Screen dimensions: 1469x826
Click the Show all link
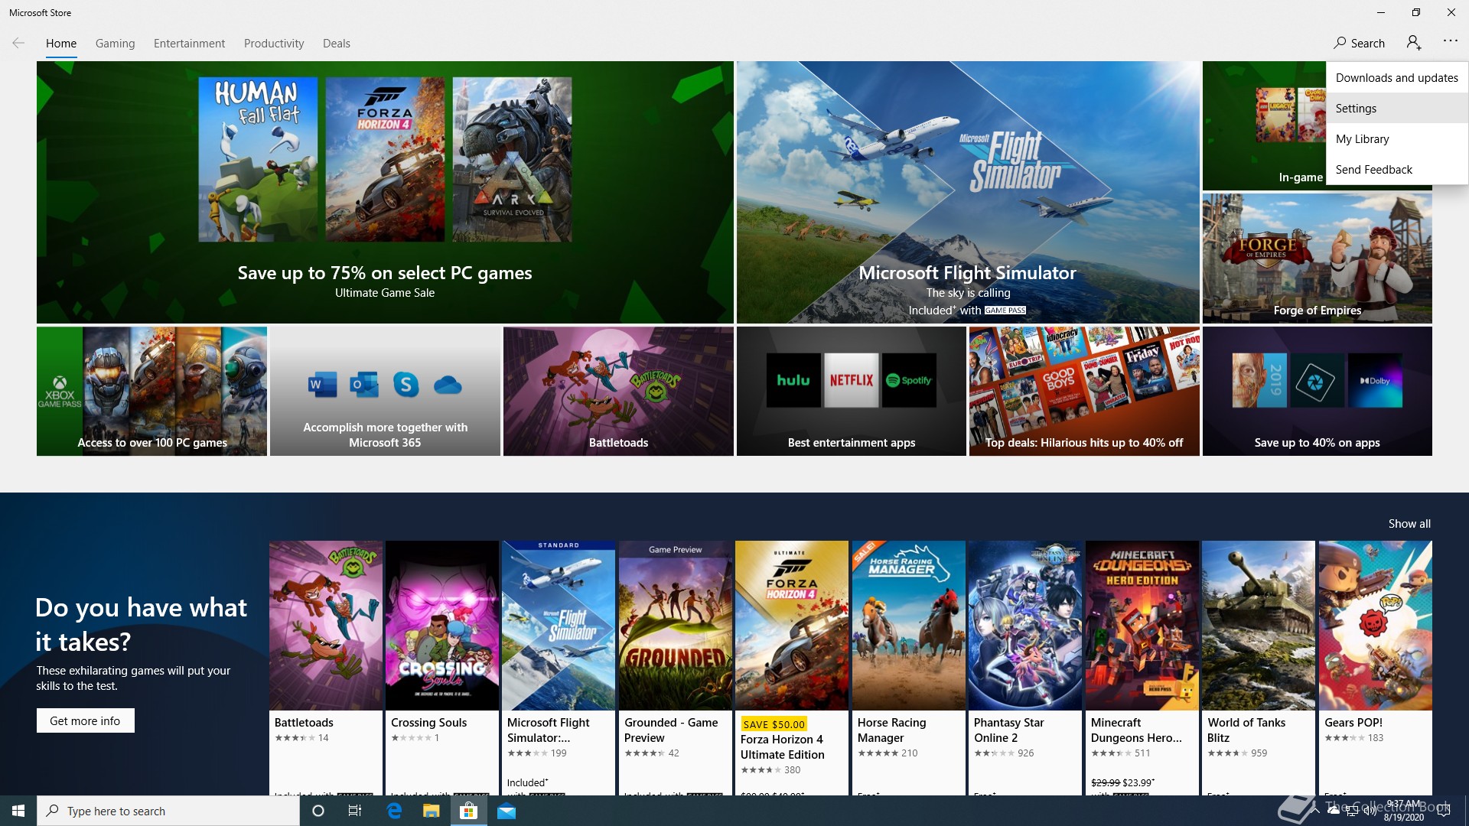pos(1409,524)
